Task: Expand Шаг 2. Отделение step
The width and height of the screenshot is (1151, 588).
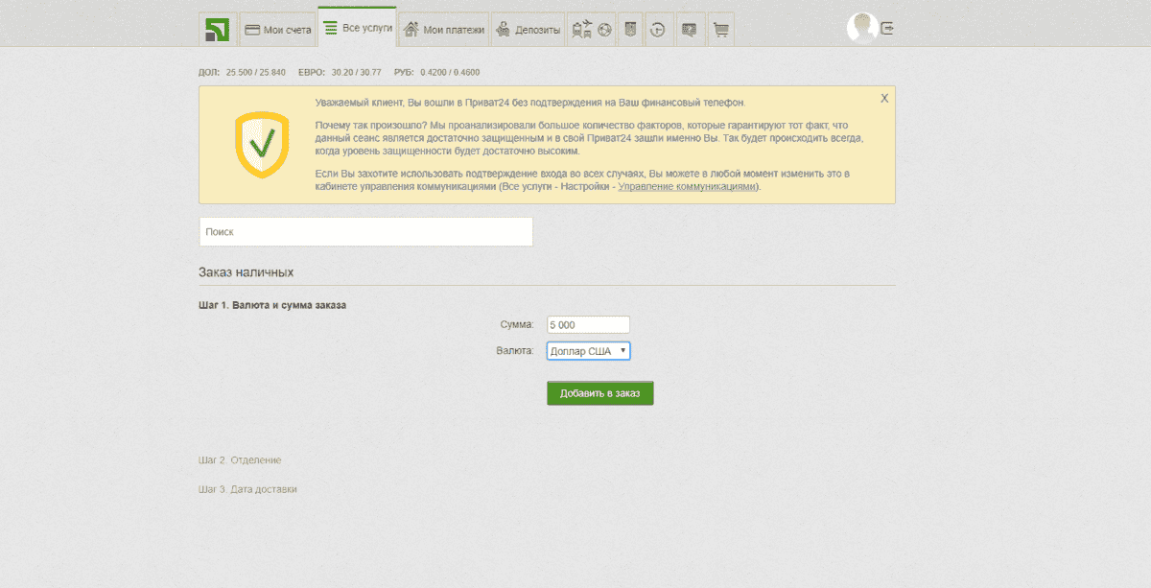Action: point(240,460)
